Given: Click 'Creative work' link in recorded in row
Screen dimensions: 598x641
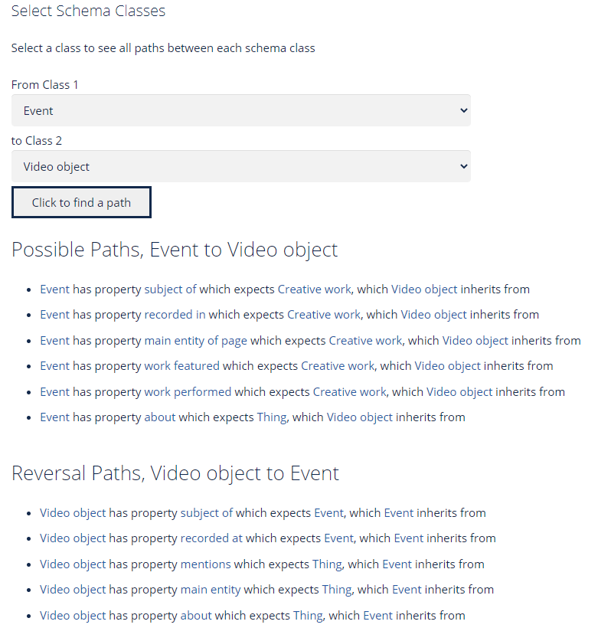Looking at the screenshot, I should click(x=324, y=315).
